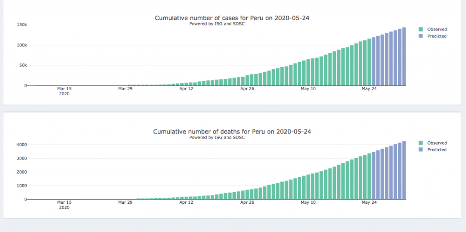The width and height of the screenshot is (466, 232).
Task: Click the cumulative cases for Peru chart title
Action: click(x=235, y=18)
